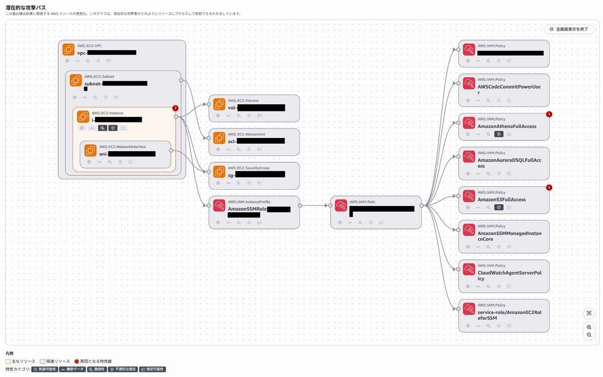
Task: Click the 原因となる特性数 legend label
Action: point(96,361)
